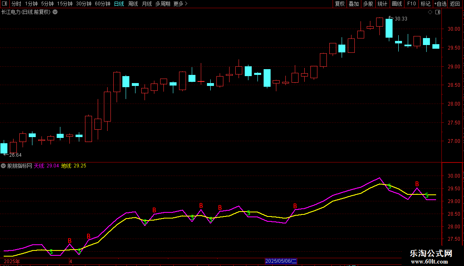The height and width of the screenshot is (266, 464).
Task: Click the 2025年 label on time axis
Action: [12, 261]
